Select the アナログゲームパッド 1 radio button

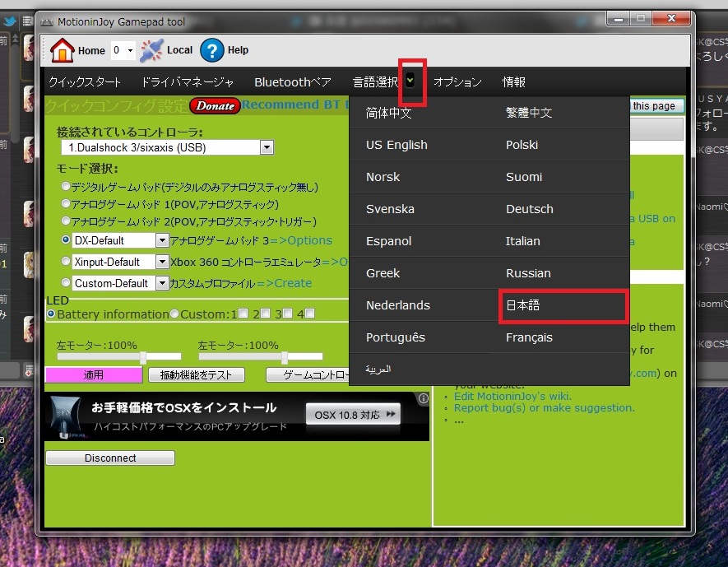click(66, 203)
